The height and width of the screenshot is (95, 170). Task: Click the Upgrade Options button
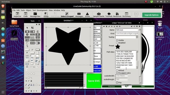[x=151, y=15]
